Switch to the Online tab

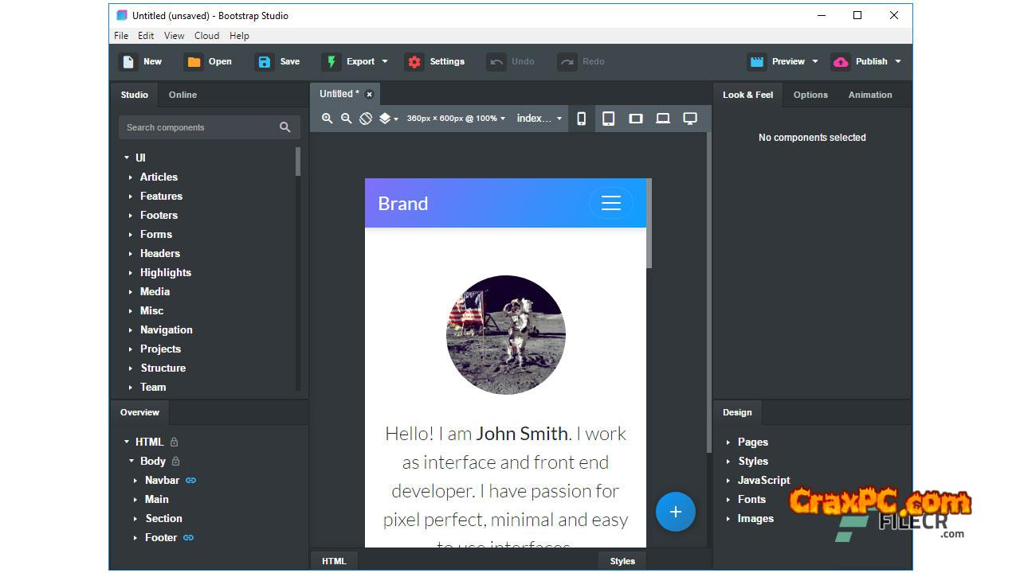point(182,95)
